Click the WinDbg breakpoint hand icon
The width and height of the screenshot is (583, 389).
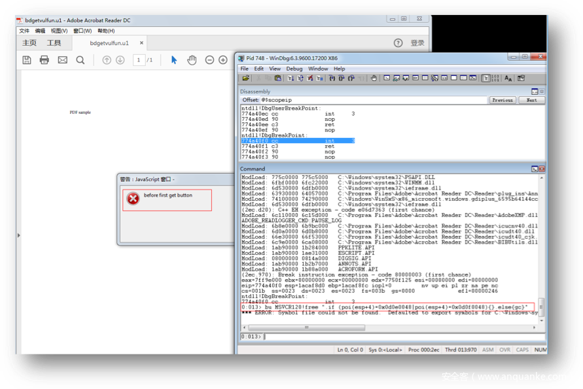click(x=374, y=78)
